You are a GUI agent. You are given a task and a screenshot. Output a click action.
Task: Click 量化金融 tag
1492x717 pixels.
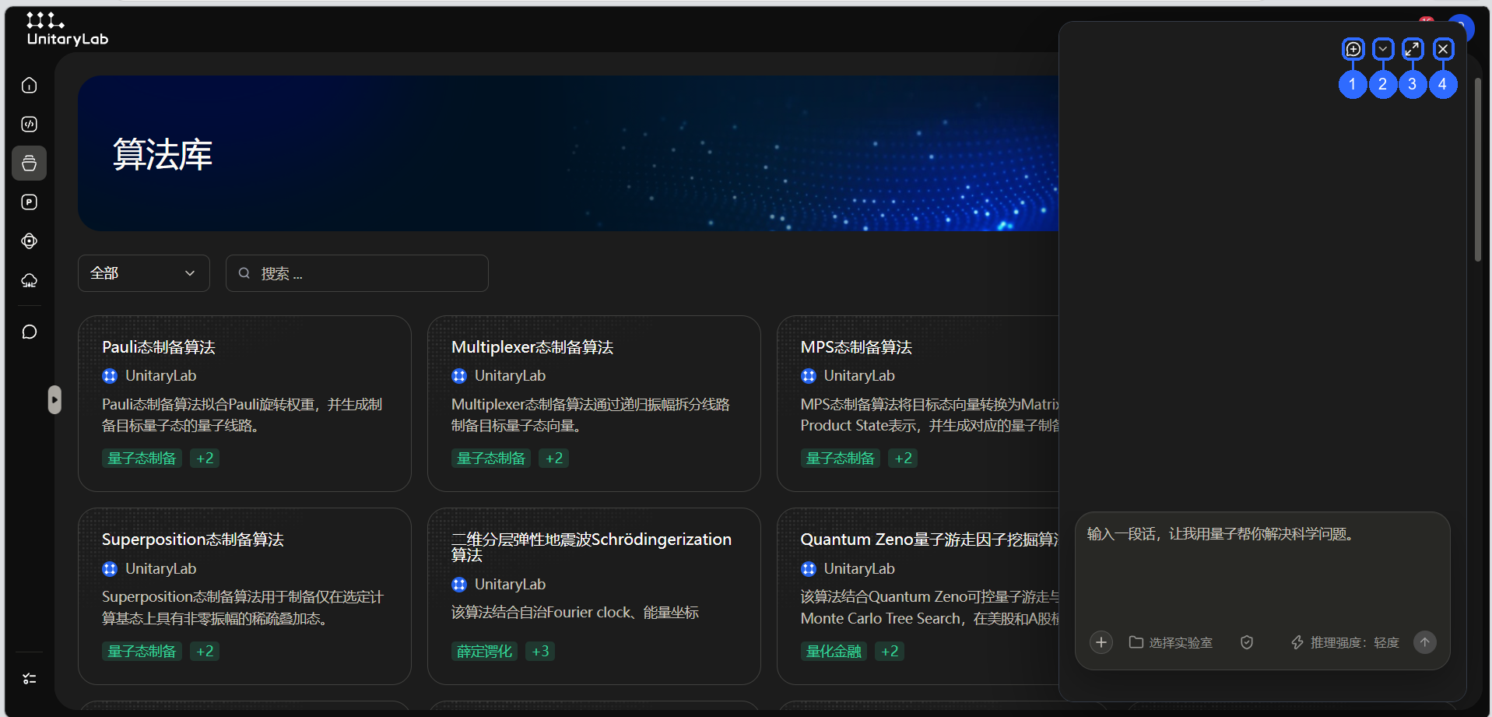click(834, 651)
